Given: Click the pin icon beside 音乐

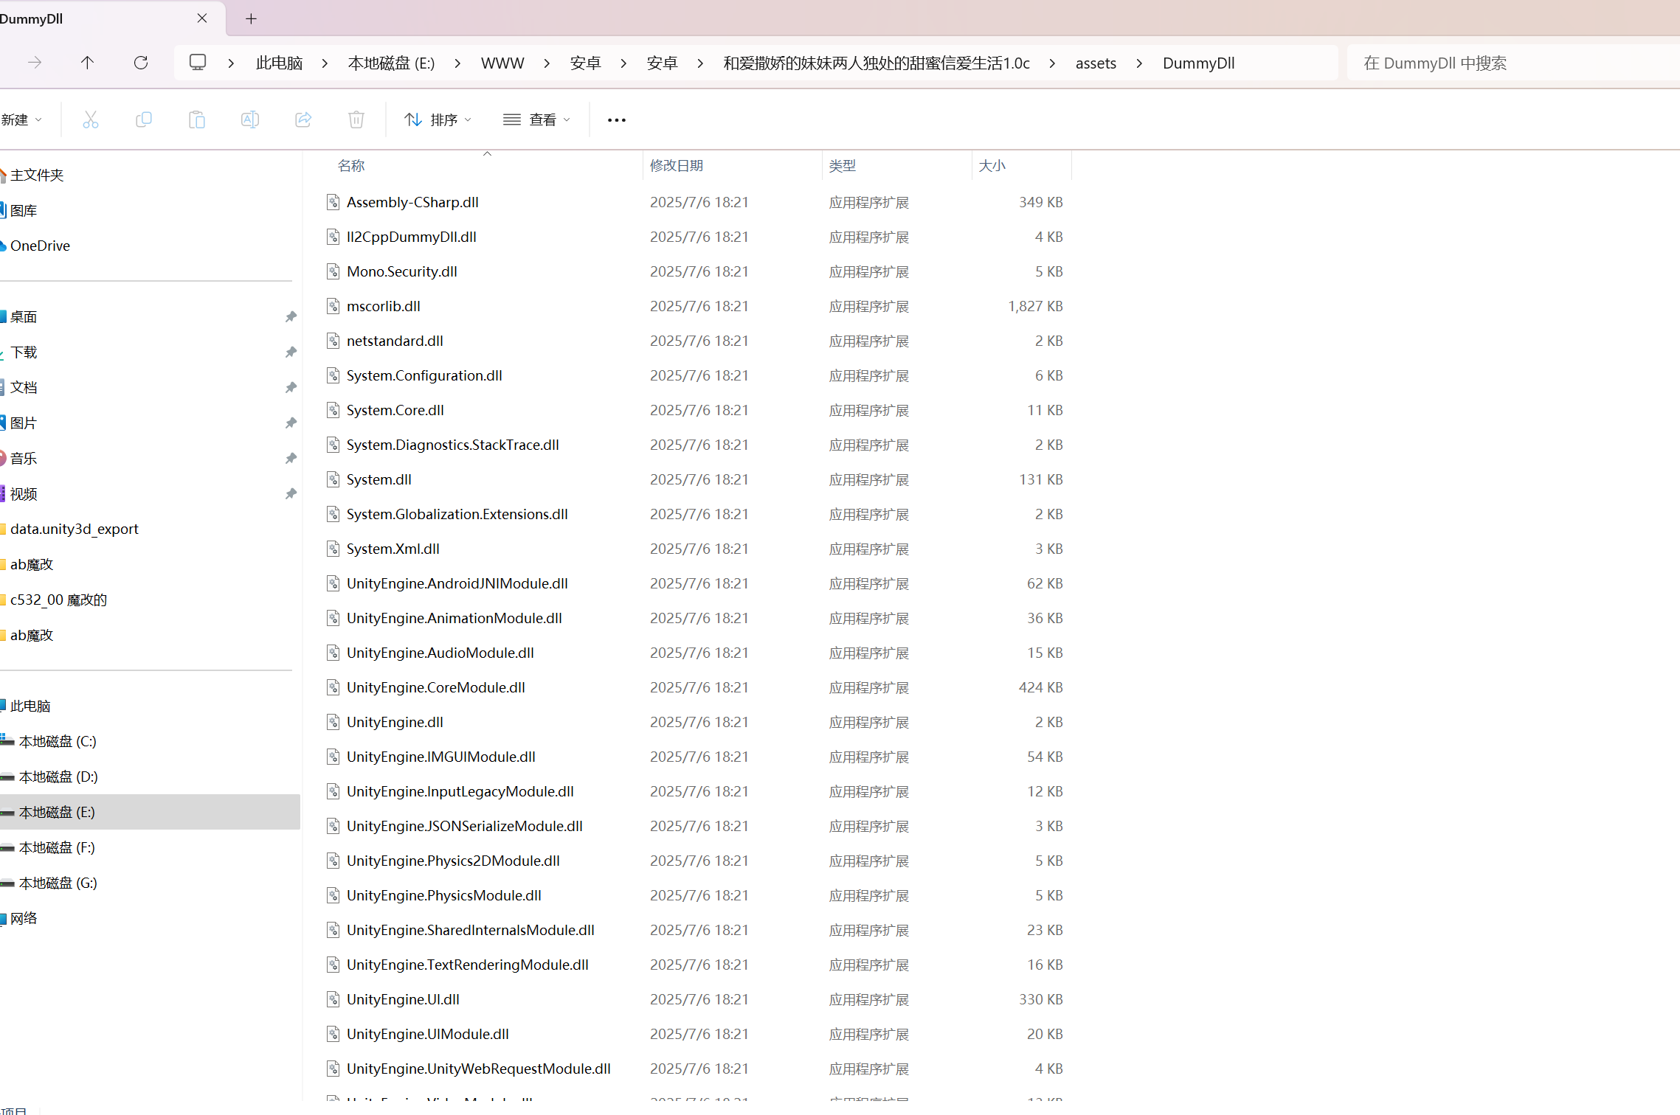Looking at the screenshot, I should pyautogui.click(x=291, y=459).
